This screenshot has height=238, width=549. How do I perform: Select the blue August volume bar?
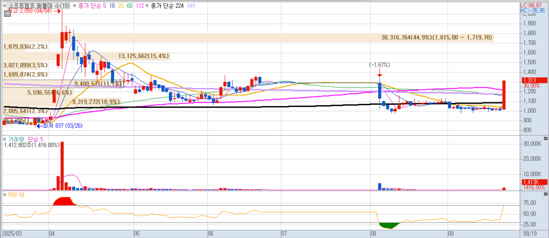click(380, 187)
